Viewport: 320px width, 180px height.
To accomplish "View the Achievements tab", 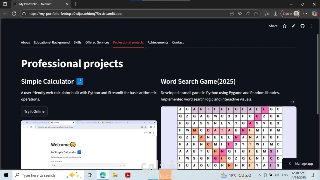I will tap(158, 42).
